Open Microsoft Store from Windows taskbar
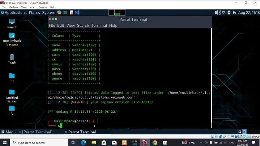 pyautogui.click(x=104, y=142)
